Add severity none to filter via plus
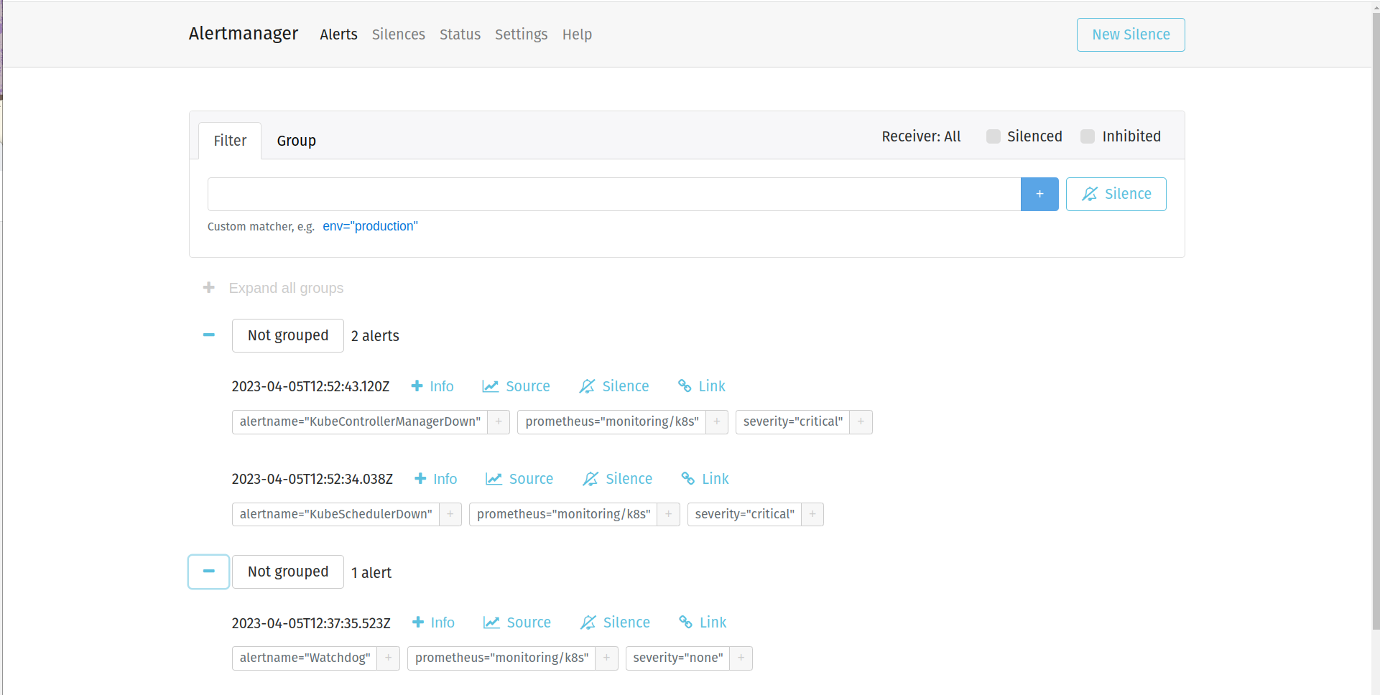The width and height of the screenshot is (1380, 695). [x=741, y=658]
